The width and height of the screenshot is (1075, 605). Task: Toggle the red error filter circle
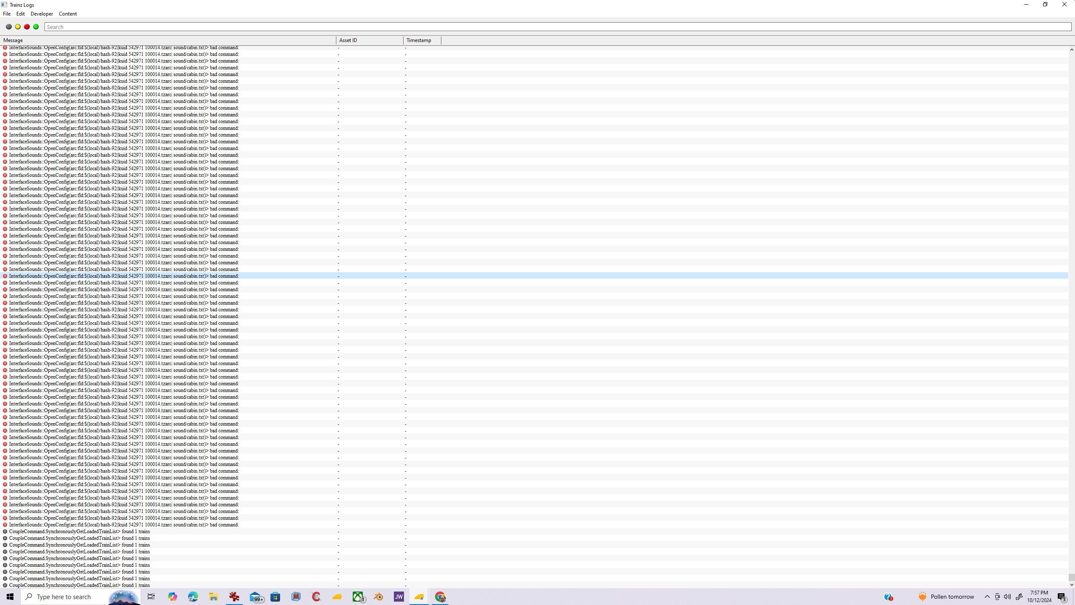(x=27, y=27)
